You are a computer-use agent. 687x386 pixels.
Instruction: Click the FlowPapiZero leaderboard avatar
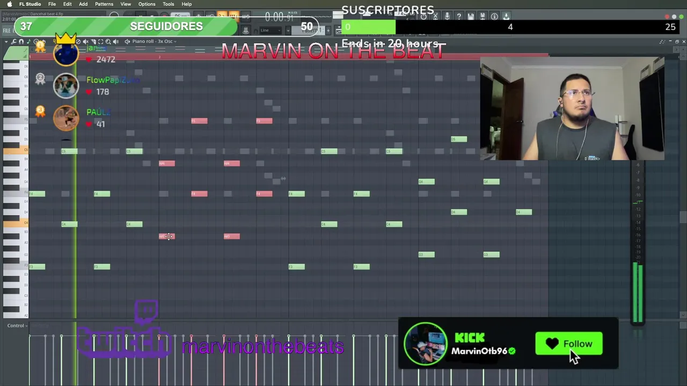coord(66,86)
